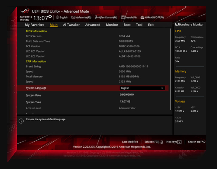Switch to Ai Tweaker tab

click(x=71, y=25)
